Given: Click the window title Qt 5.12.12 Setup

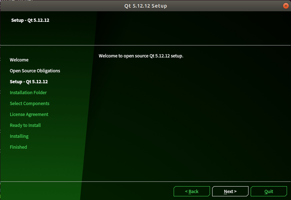Looking at the screenshot, I should (146, 6).
